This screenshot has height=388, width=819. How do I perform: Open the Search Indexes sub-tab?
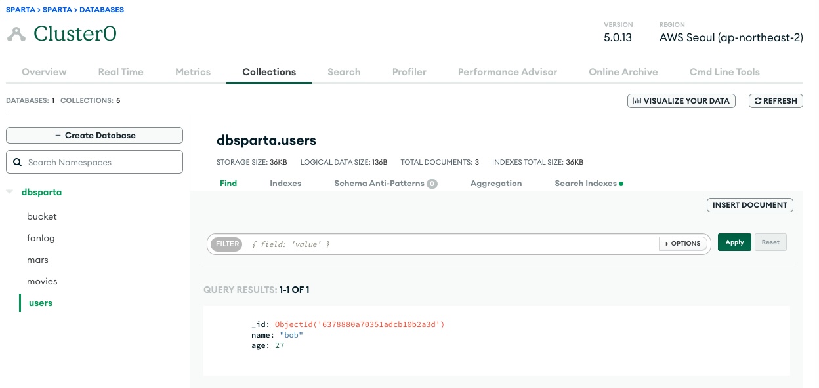589,184
